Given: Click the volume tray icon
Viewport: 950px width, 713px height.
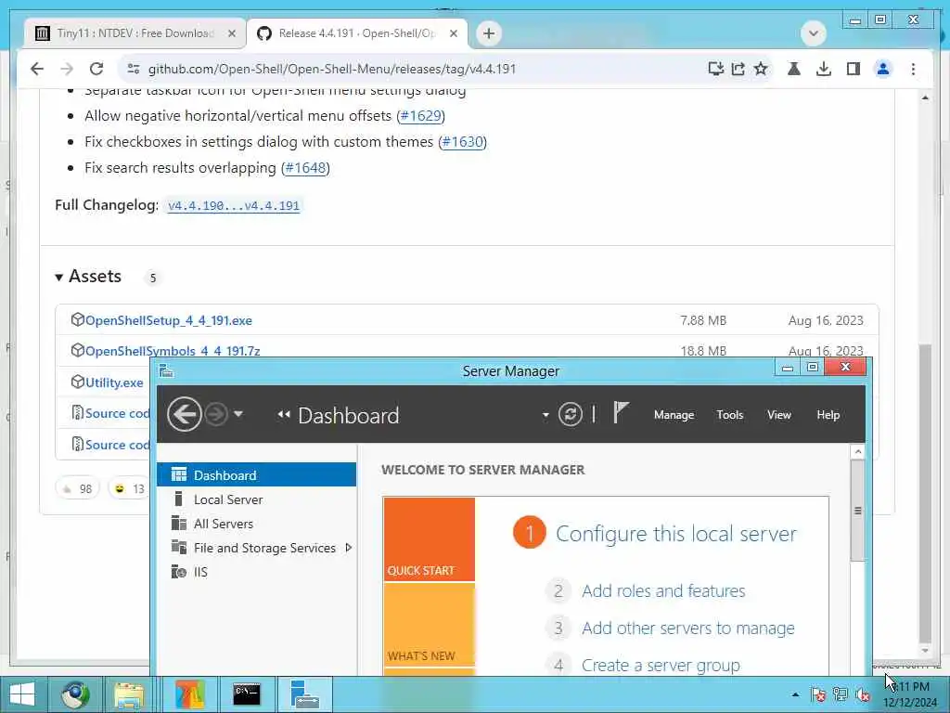Looking at the screenshot, I should (x=863, y=694).
